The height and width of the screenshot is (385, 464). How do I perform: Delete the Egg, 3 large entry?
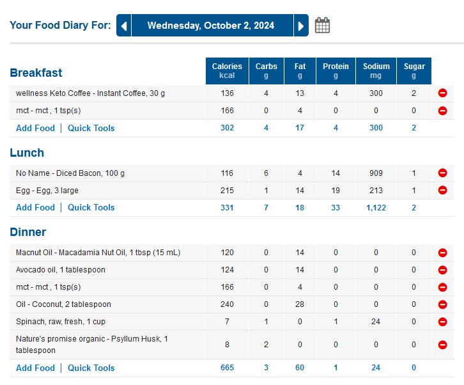442,191
